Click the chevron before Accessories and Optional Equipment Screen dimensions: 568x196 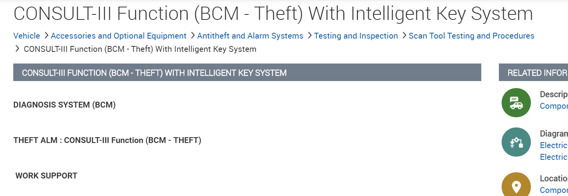coord(46,36)
